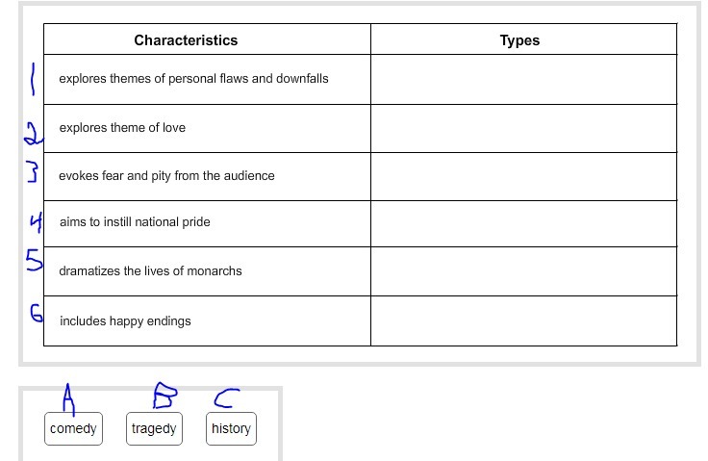Click the comedy draggable tile
Viewport: 708px width, 461px height.
[x=73, y=428]
